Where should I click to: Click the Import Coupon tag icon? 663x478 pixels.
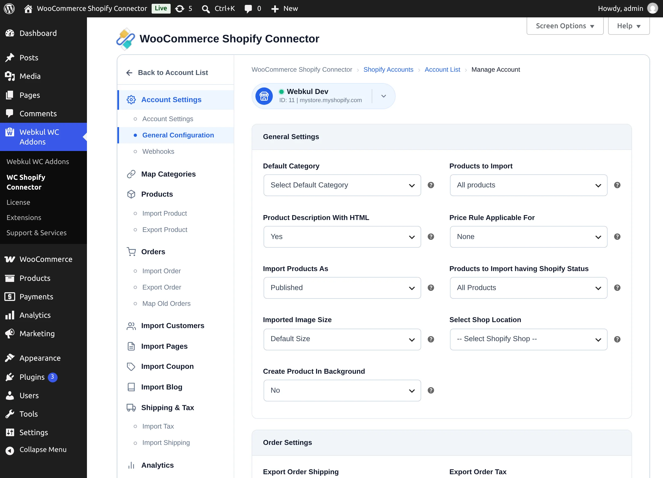point(131,366)
